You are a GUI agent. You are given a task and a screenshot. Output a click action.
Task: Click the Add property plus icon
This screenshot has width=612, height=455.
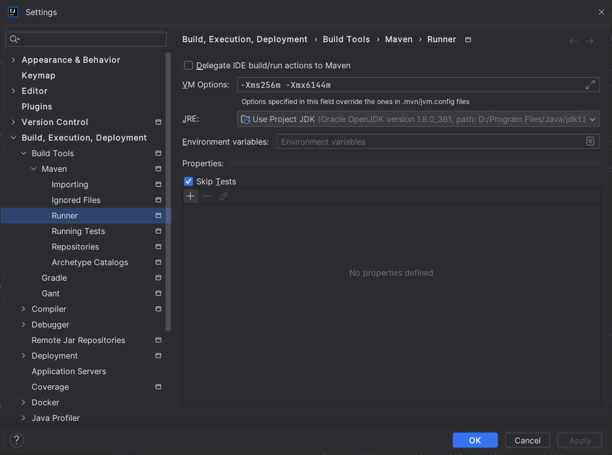pyautogui.click(x=191, y=196)
